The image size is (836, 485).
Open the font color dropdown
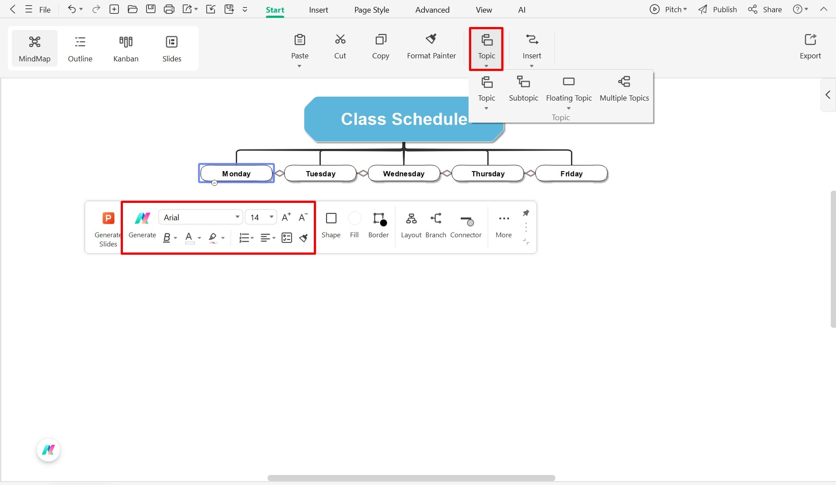(199, 238)
